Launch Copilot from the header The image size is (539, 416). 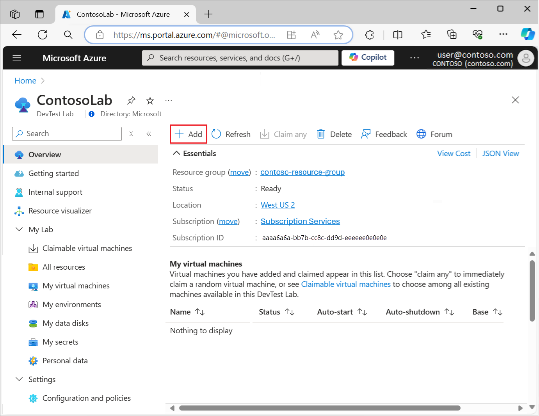pyautogui.click(x=368, y=57)
